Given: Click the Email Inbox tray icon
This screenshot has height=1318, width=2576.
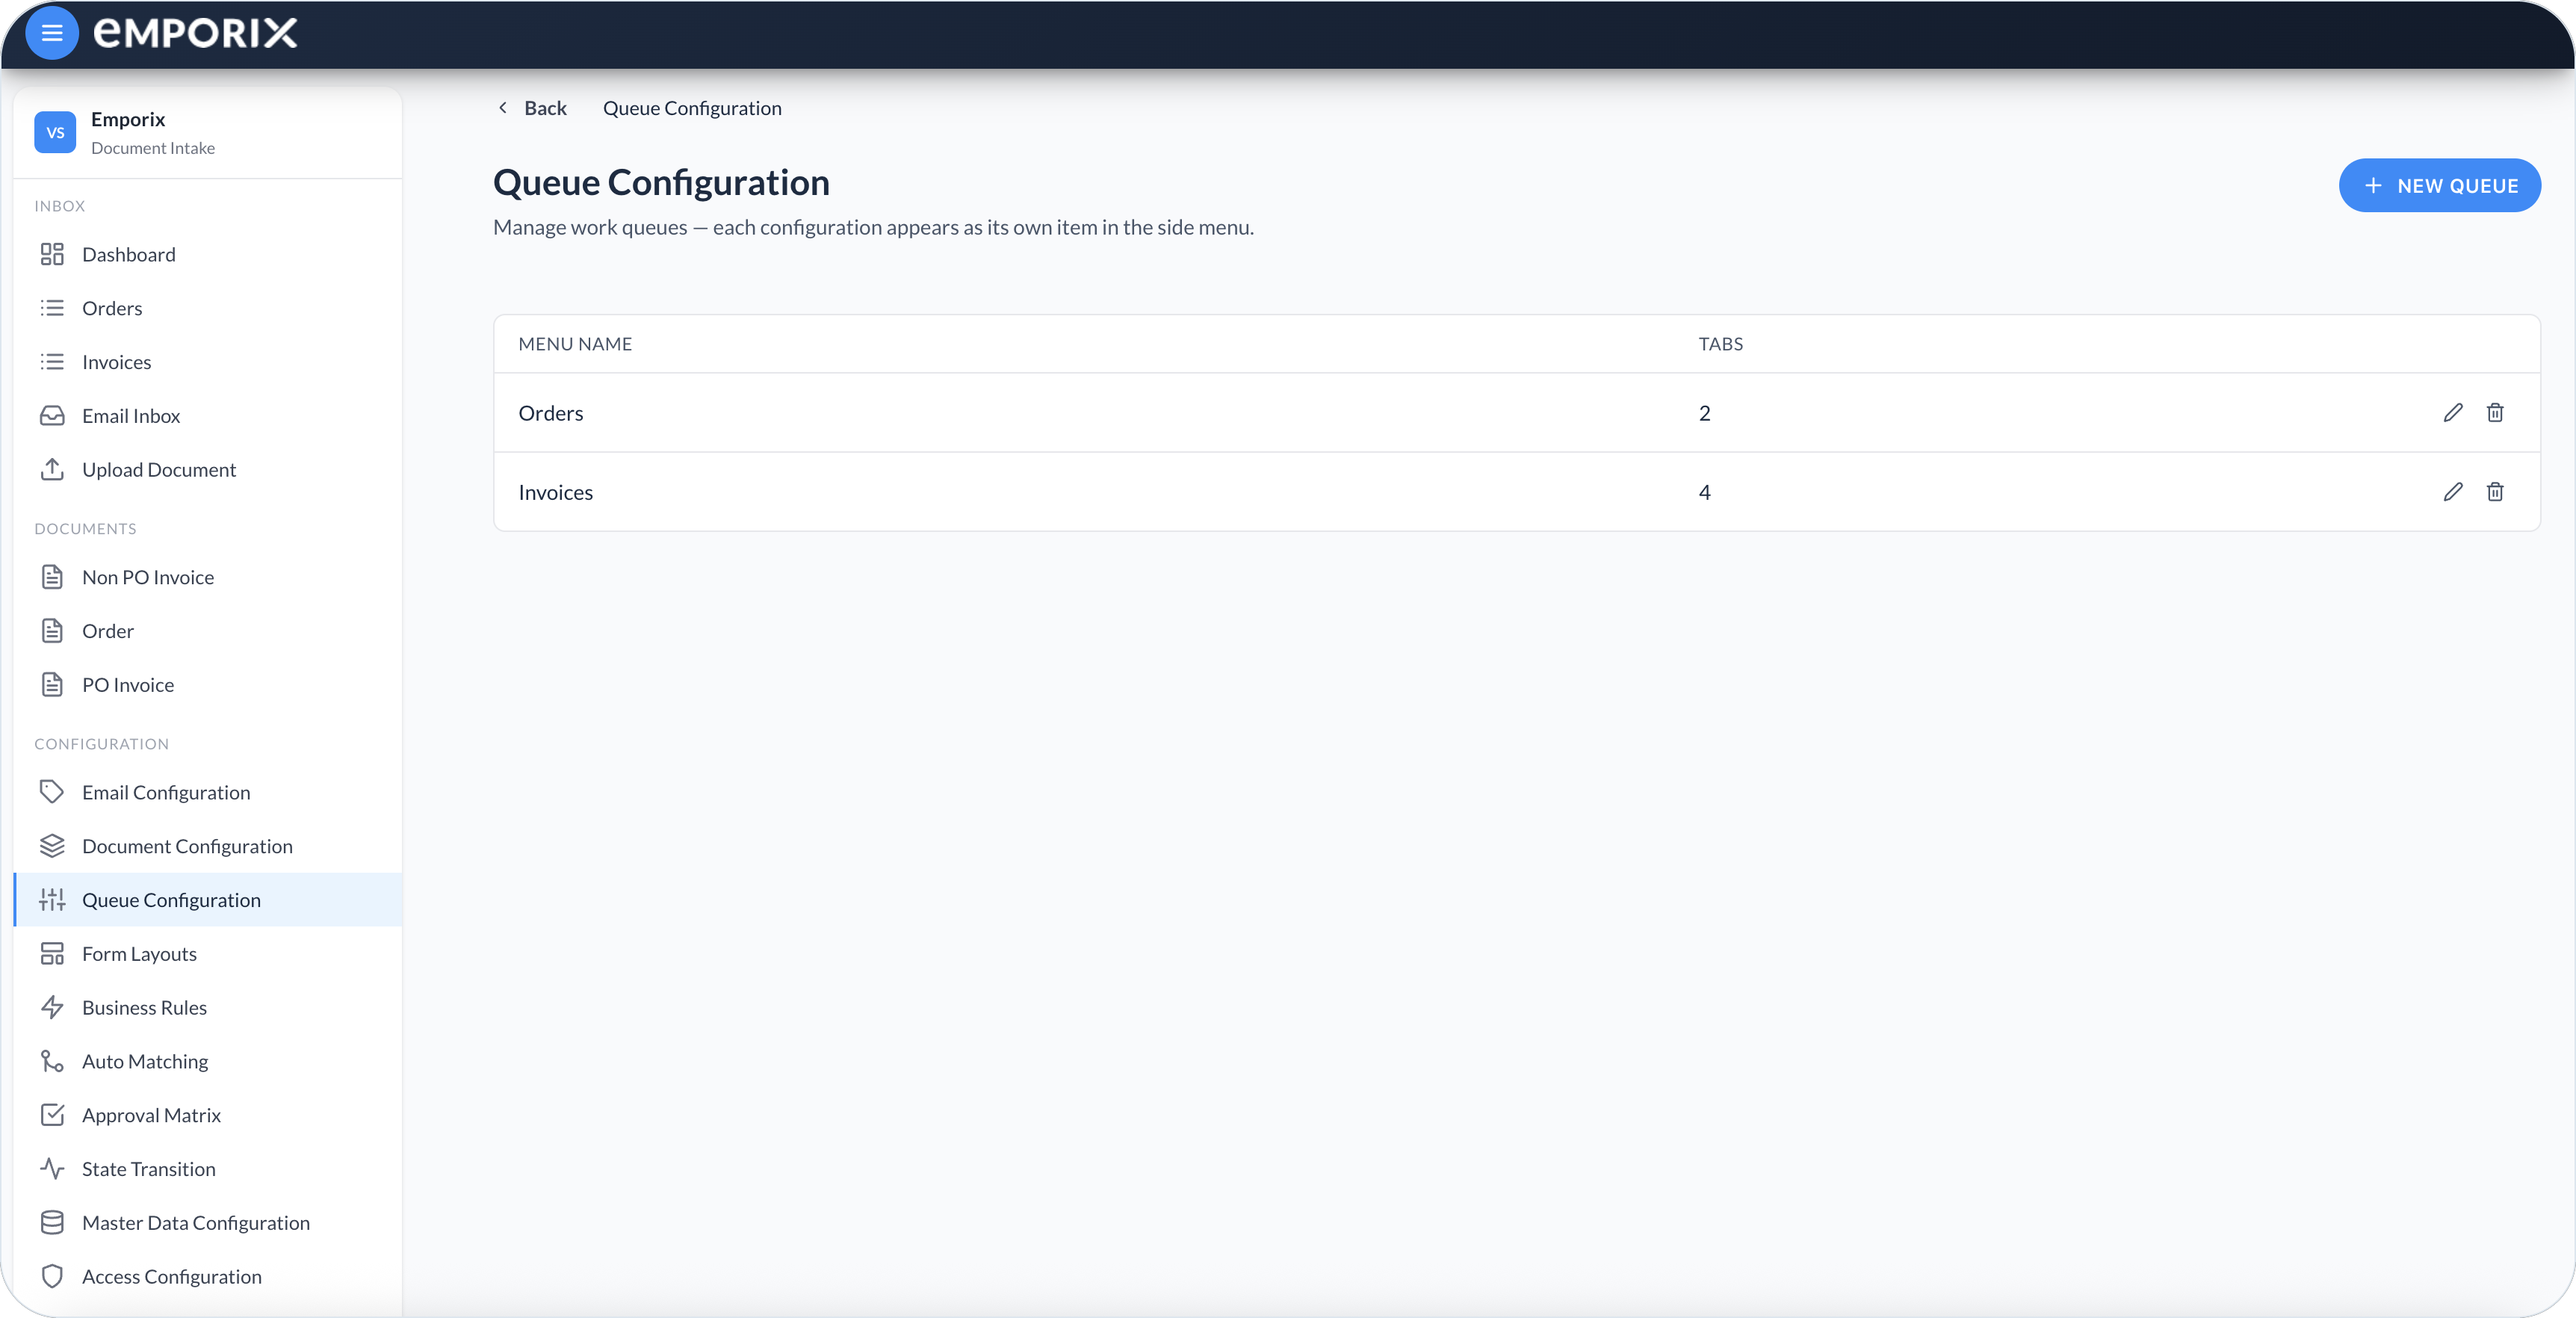Looking at the screenshot, I should tap(52, 415).
